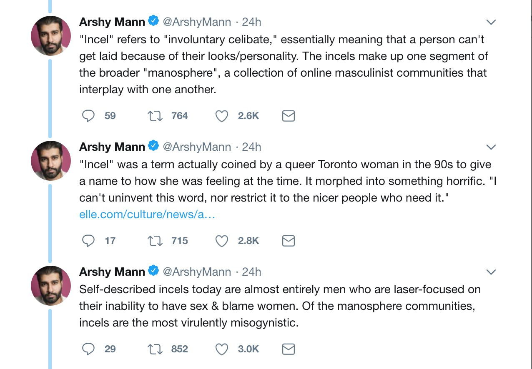
Task: Open the dropdown caret on the first tweet
Action: tap(491, 22)
